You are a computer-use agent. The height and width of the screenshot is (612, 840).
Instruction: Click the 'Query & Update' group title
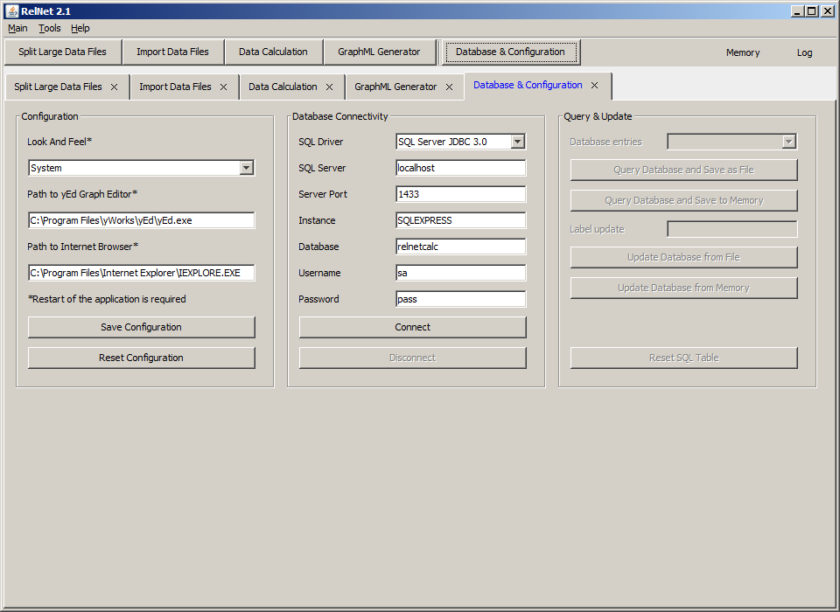(598, 116)
